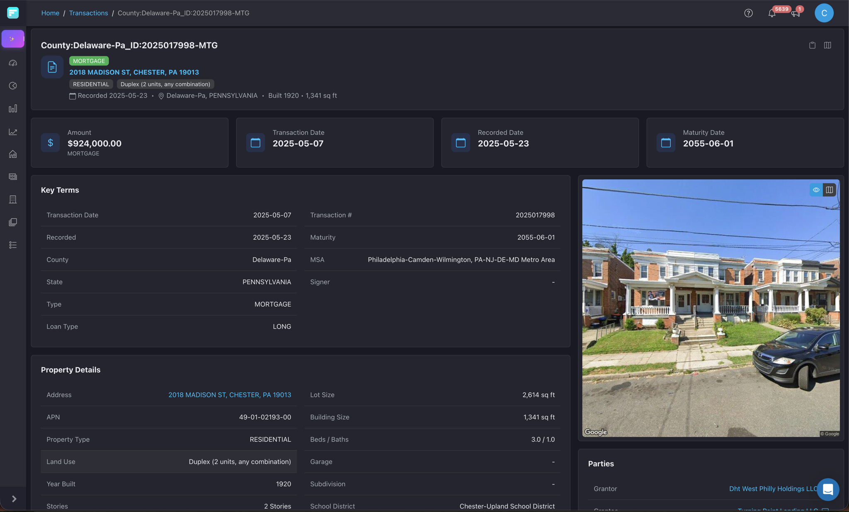Open Dht West Philly Holdings LLC link
Viewport: 849px width, 512px height.
coord(773,489)
